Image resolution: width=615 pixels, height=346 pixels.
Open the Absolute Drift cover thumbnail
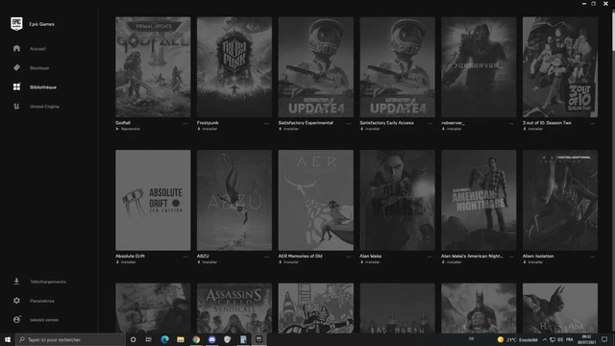point(153,200)
